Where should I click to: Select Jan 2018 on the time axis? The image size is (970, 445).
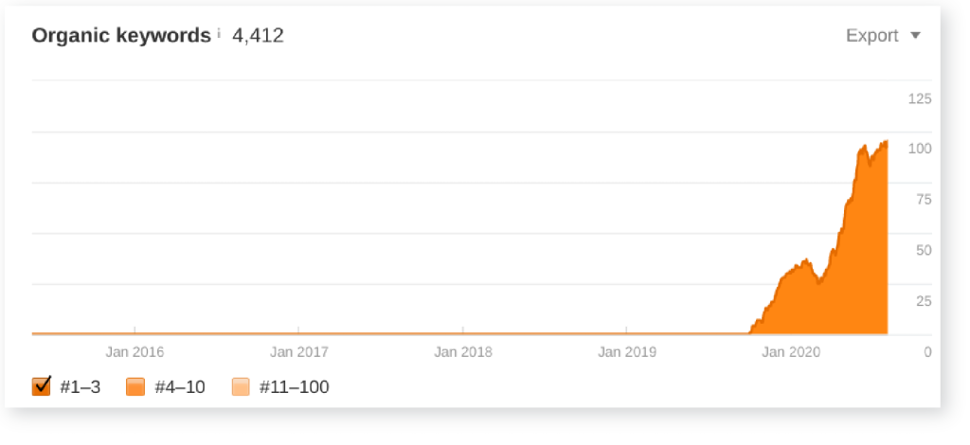(463, 352)
